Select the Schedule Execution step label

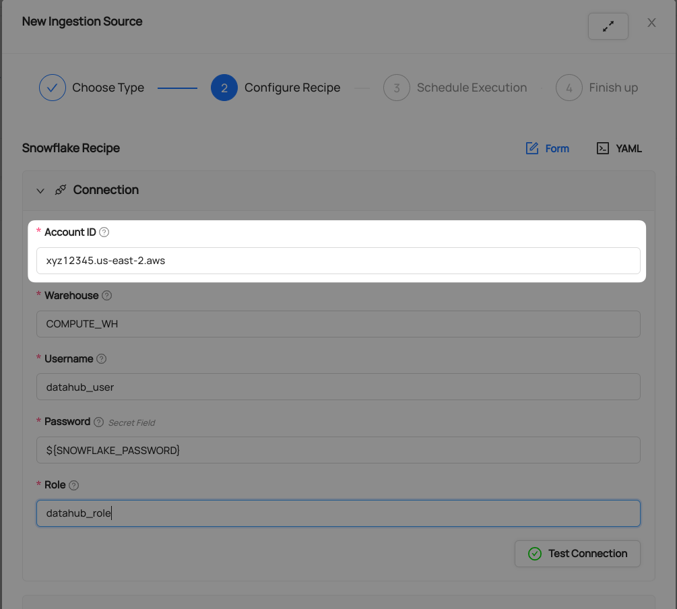(472, 88)
